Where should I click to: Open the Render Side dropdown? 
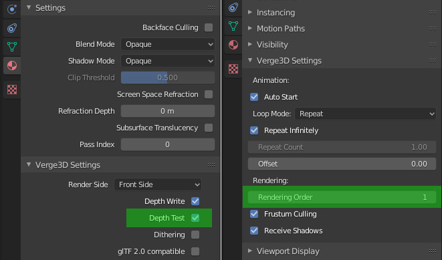(158, 184)
